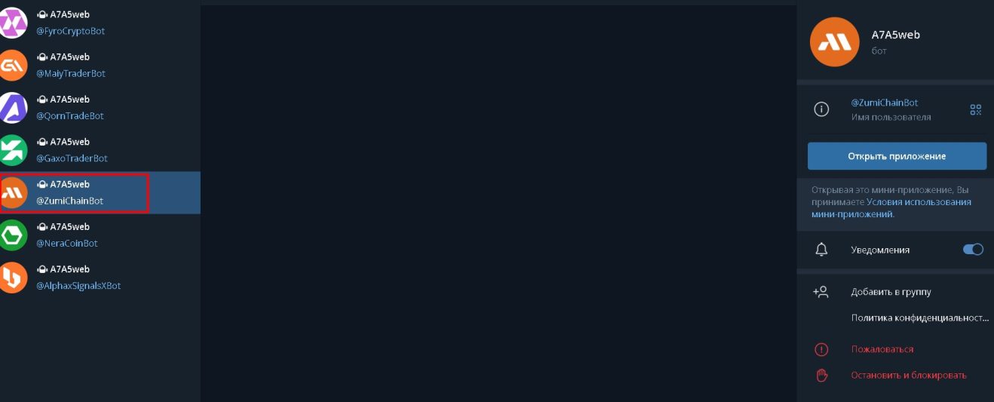
Task: Open the QR code icon beside @ZumiChainBot
Action: (975, 110)
